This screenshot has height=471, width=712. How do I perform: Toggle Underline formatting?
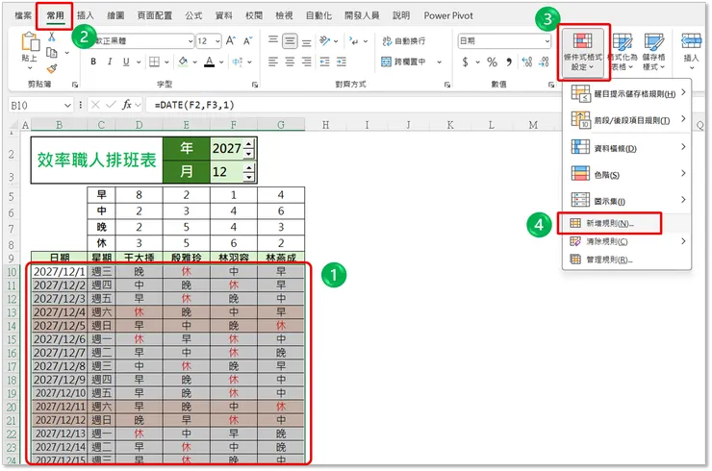coord(126,62)
